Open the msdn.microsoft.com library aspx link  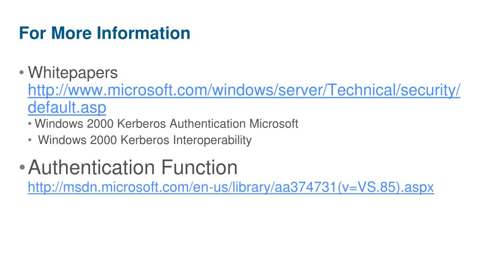(231, 187)
